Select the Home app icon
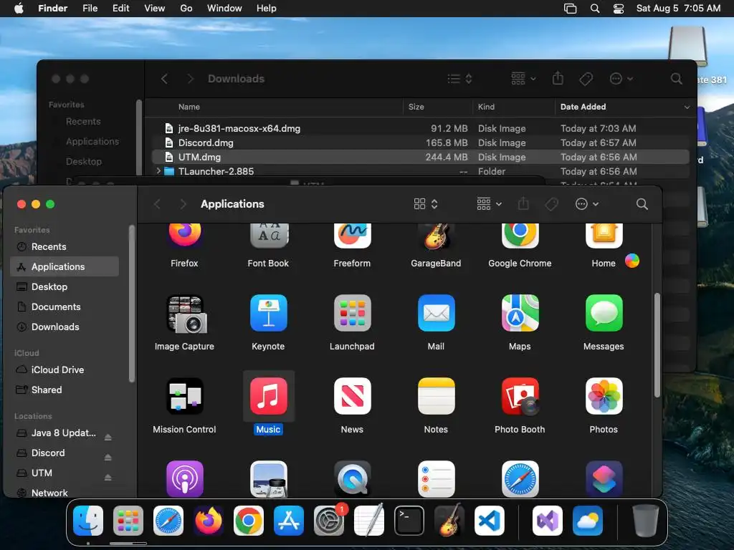The width and height of the screenshot is (734, 550). 604,235
